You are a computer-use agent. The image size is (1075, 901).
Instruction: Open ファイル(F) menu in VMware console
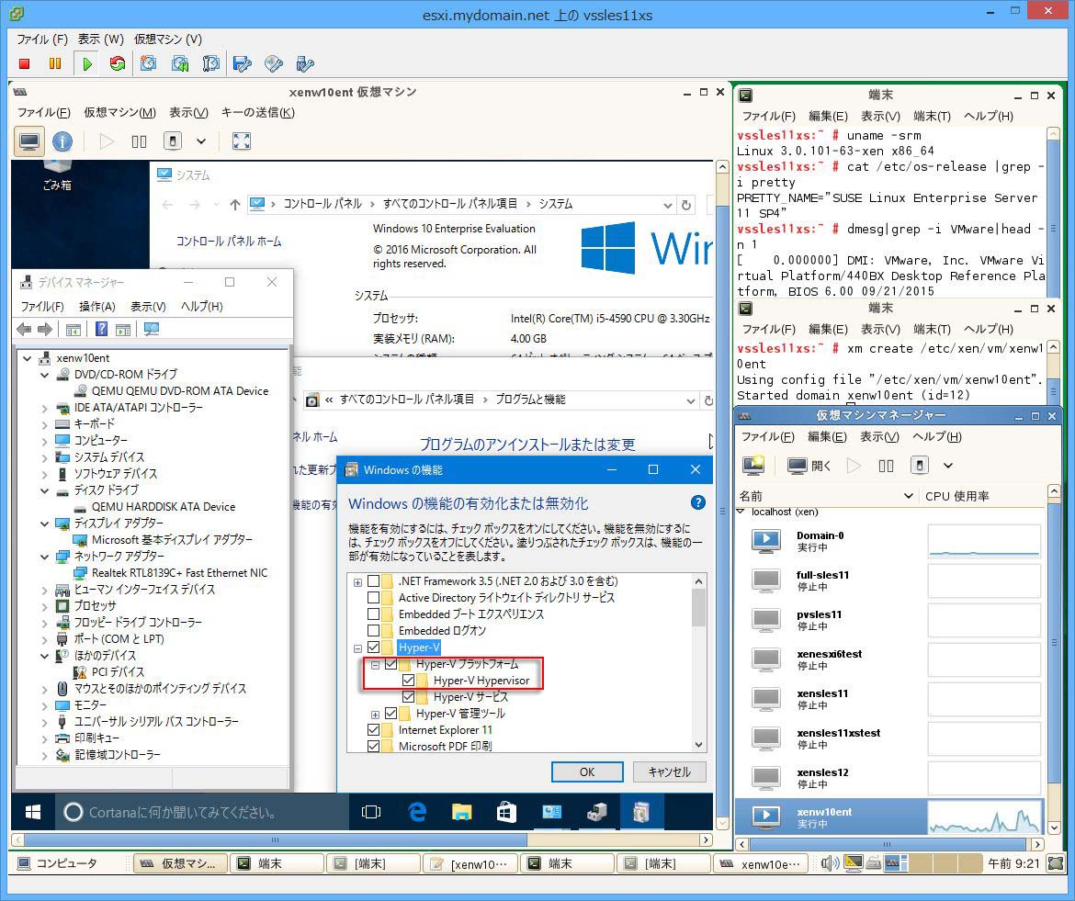(x=42, y=39)
